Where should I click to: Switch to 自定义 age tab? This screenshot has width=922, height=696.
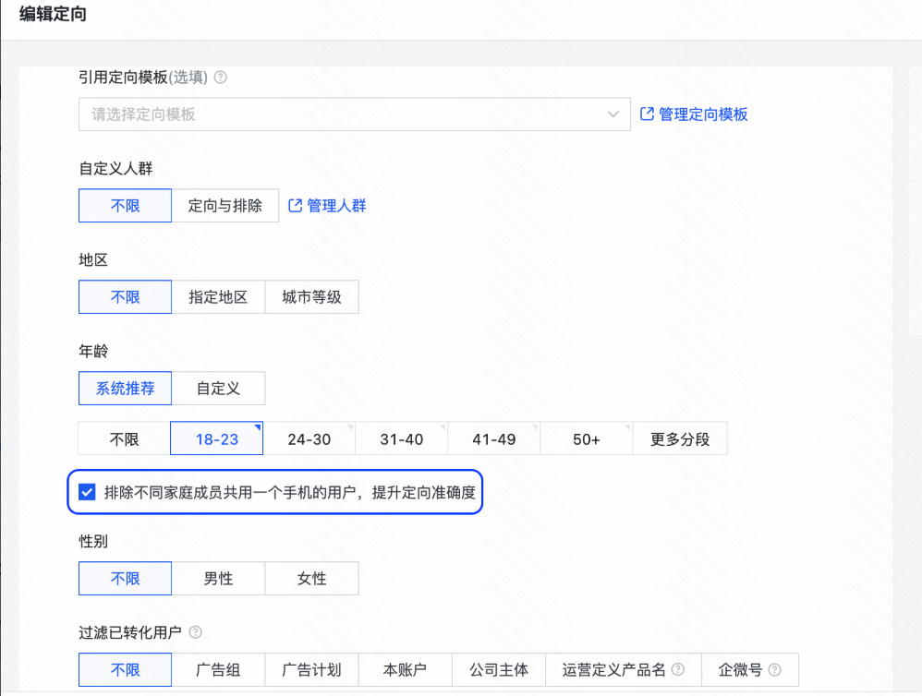click(x=218, y=388)
